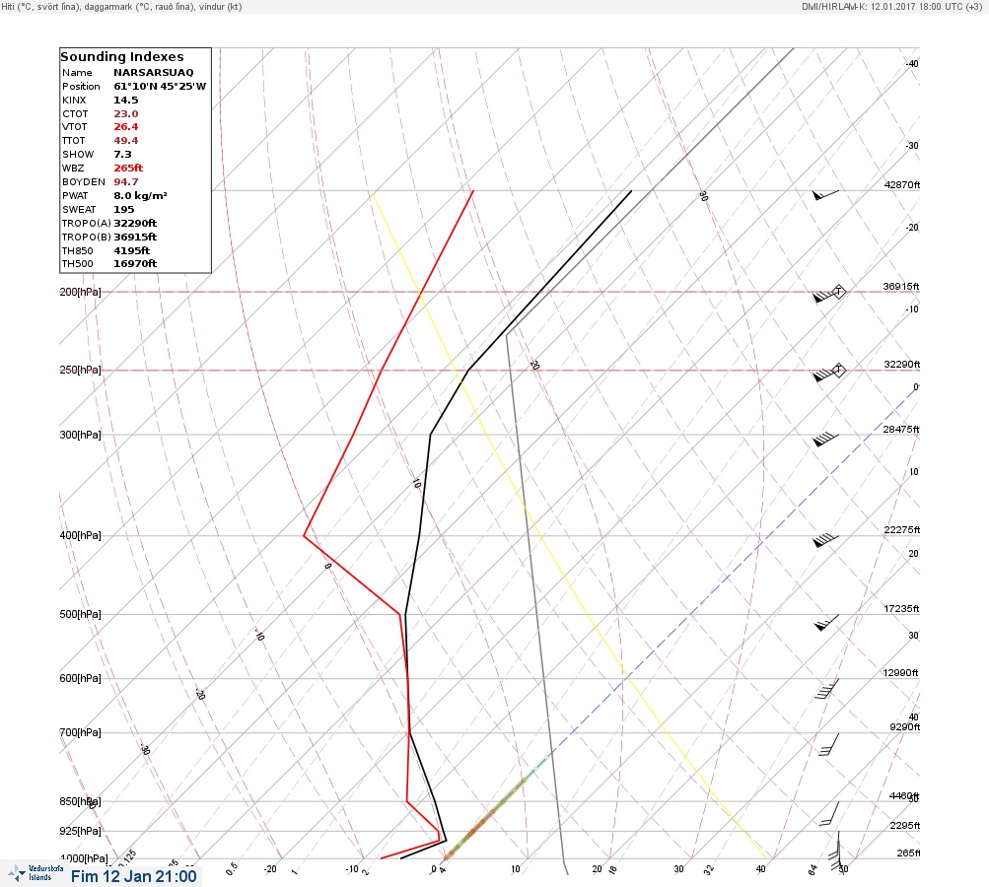Click the TTOT value 49.4
Viewport: 989px width, 887px height.
click(125, 141)
